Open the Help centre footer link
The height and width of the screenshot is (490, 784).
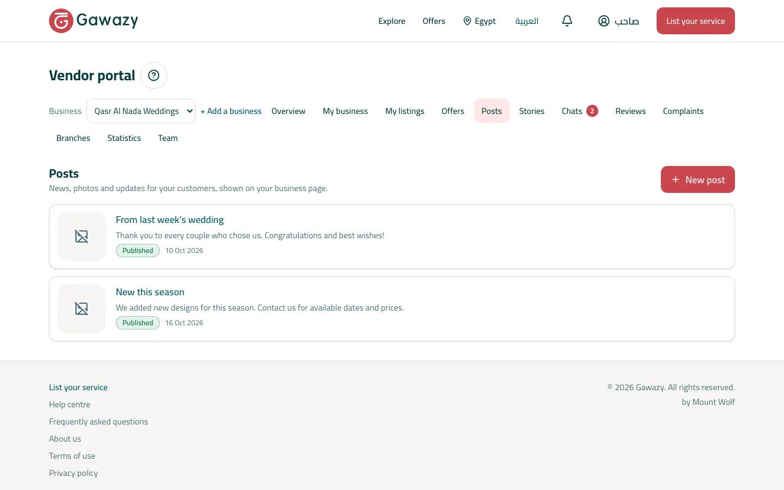click(x=70, y=404)
